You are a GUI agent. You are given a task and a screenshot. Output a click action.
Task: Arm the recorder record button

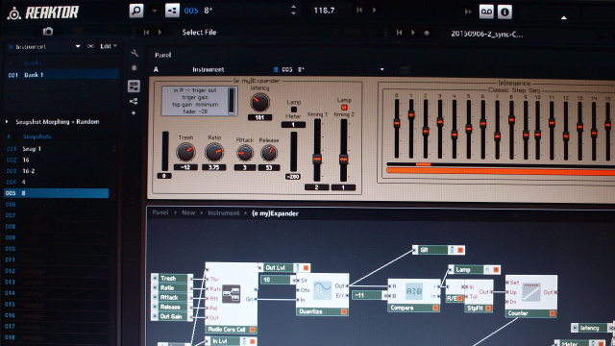pyautogui.click(x=427, y=33)
